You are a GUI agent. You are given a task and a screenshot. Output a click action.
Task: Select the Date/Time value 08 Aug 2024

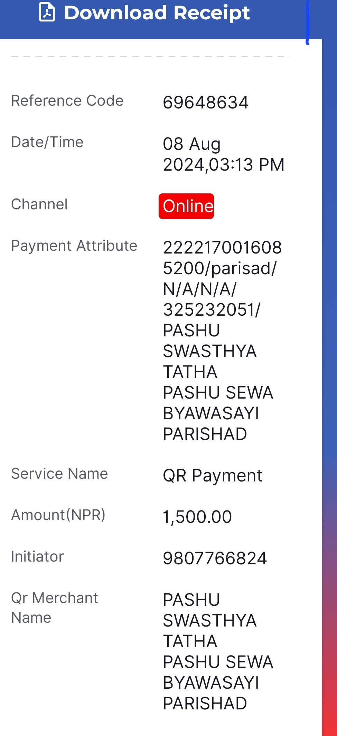(224, 154)
